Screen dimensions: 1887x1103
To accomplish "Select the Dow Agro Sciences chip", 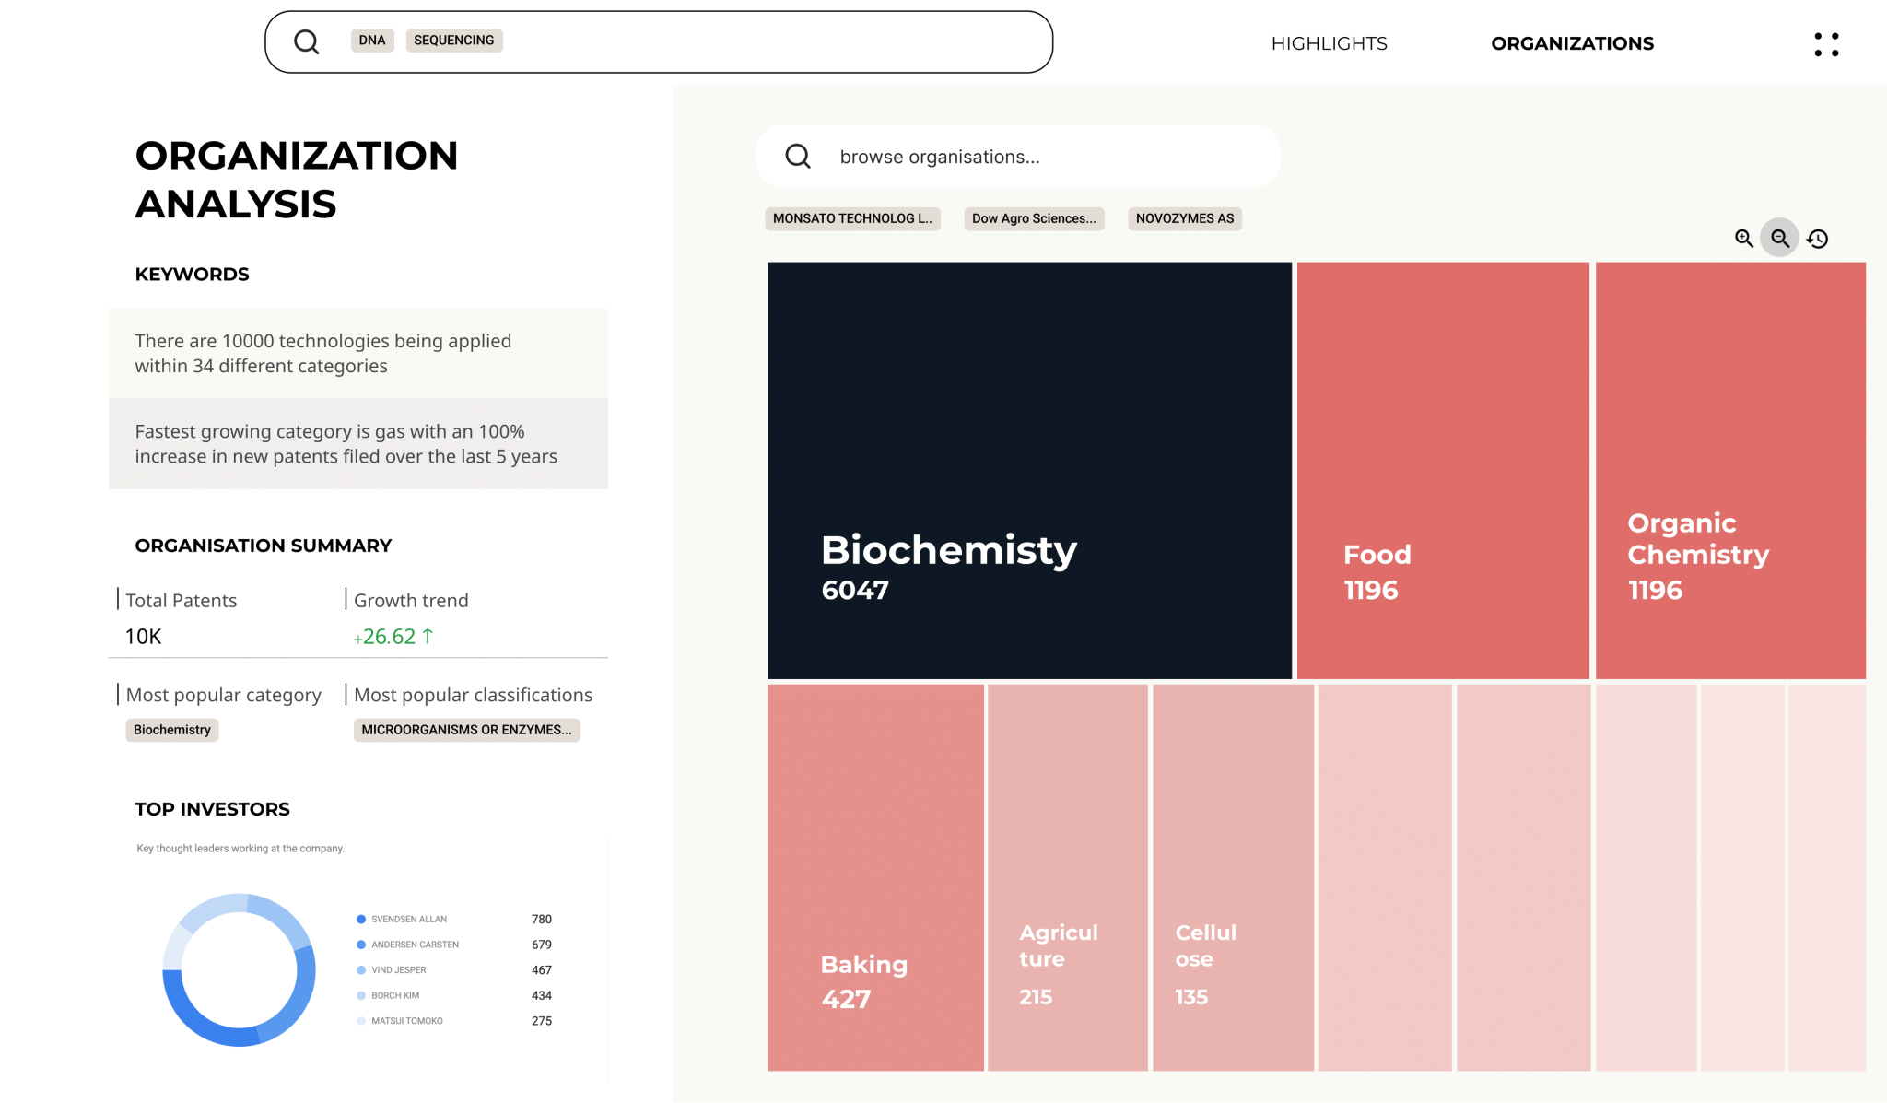I will 1034,218.
